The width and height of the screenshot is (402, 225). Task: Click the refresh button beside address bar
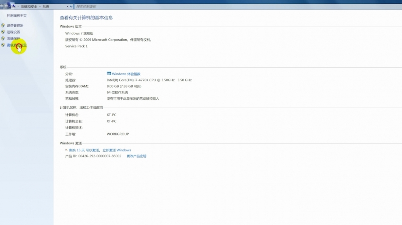(71, 6)
